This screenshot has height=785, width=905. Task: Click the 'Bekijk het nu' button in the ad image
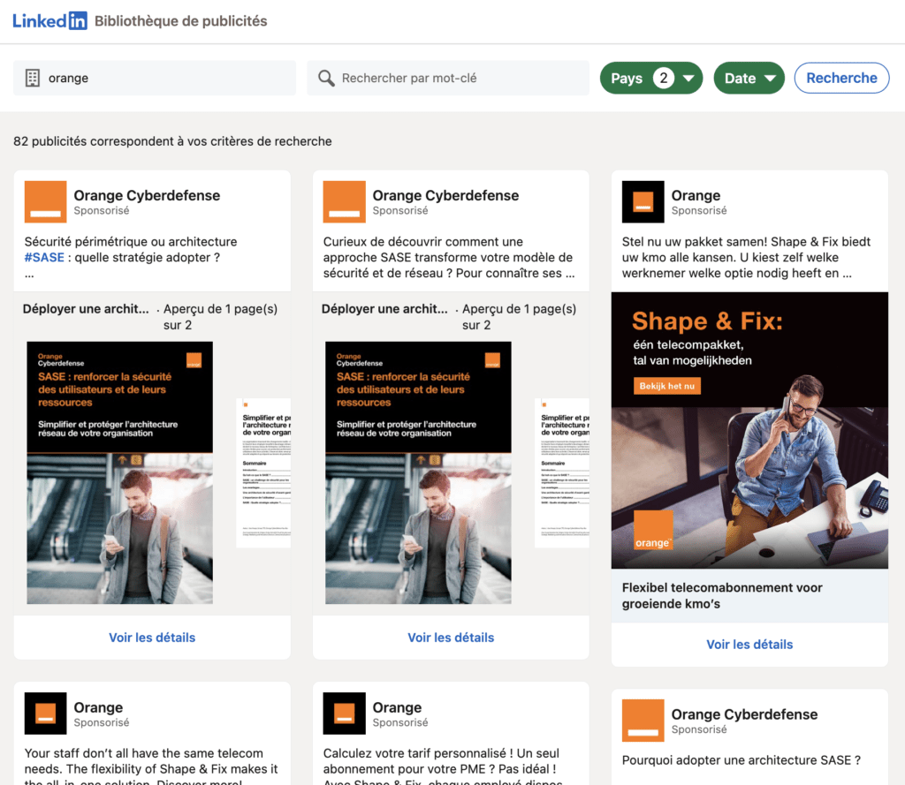click(667, 386)
